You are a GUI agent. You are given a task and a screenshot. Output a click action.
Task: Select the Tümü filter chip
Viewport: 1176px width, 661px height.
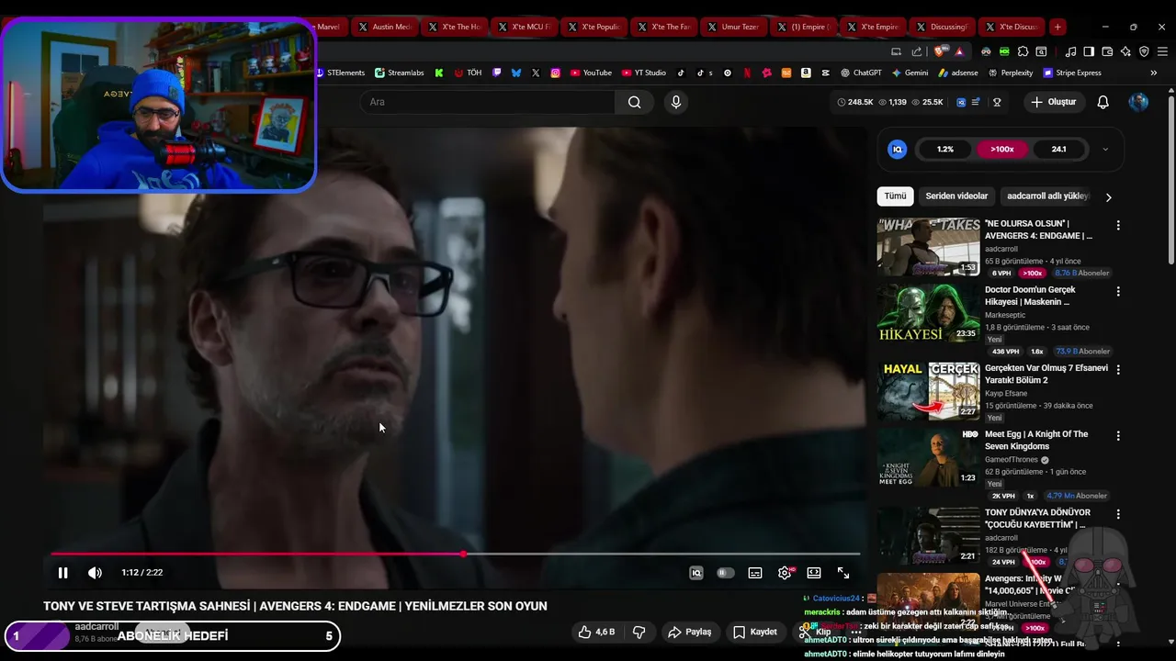coord(895,196)
